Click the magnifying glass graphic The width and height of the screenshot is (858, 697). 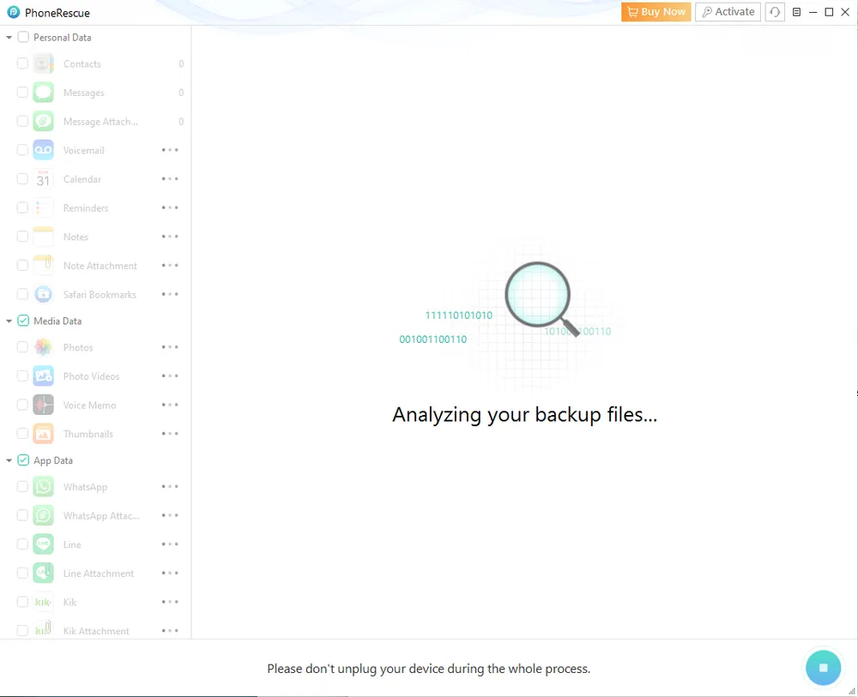[x=541, y=298]
